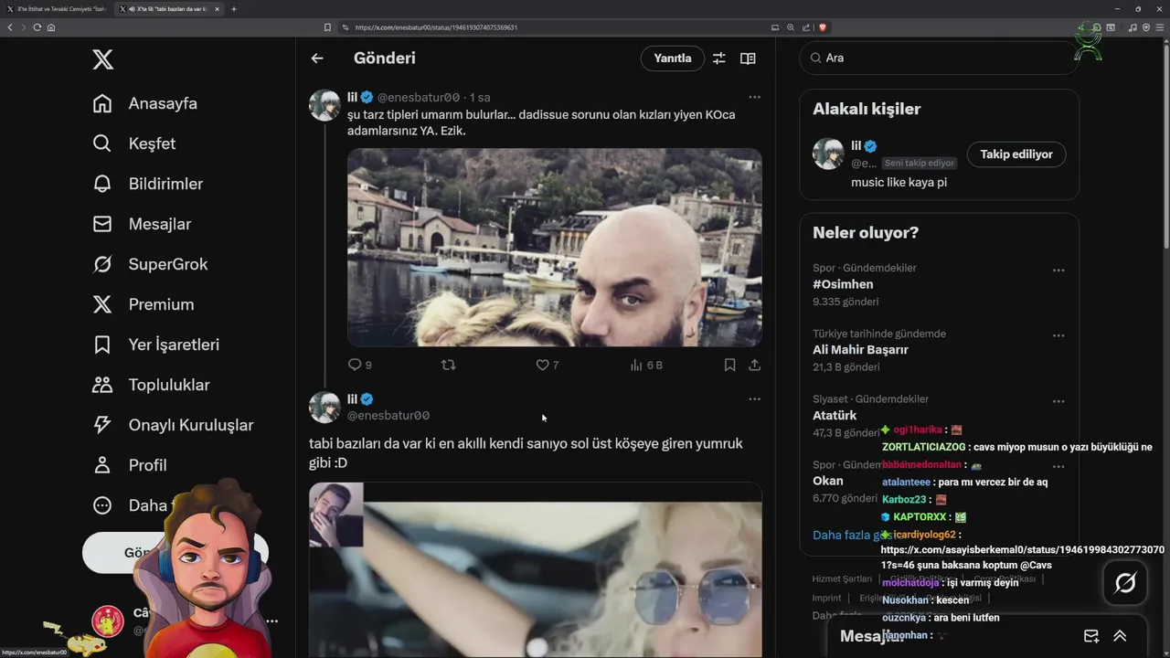Open the Premium page
Screen dimensions: 1170x658
point(144,304)
